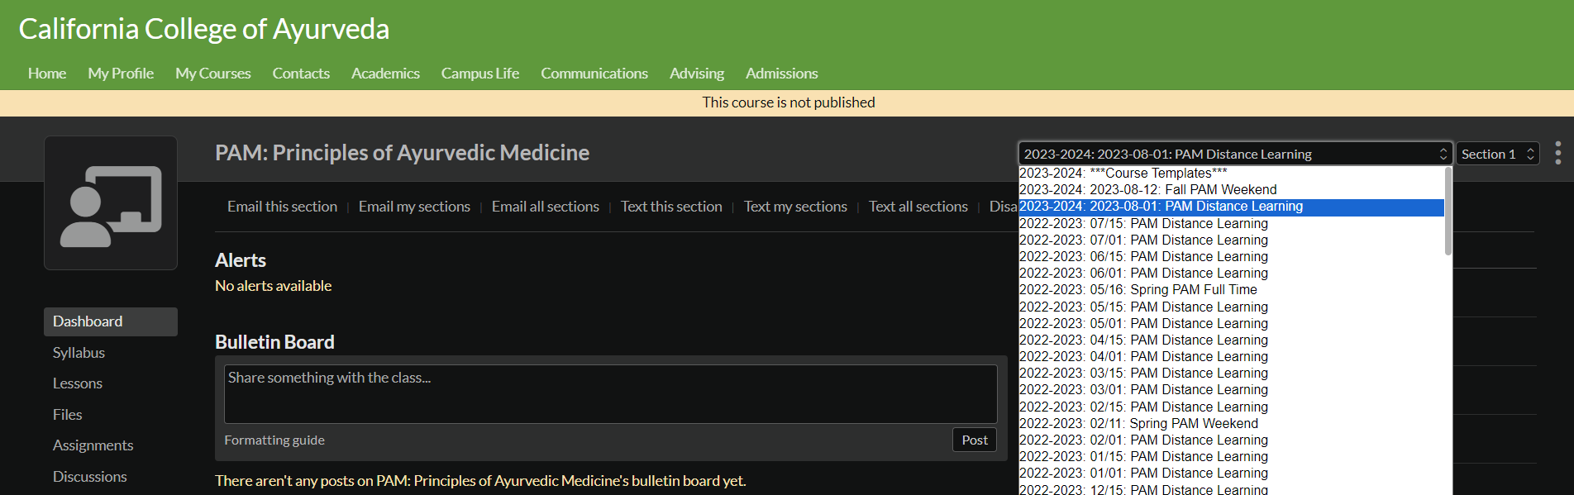The image size is (1574, 495).
Task: Select 2022-2023 03/15 PAM Distance Learning
Action: pos(1232,373)
